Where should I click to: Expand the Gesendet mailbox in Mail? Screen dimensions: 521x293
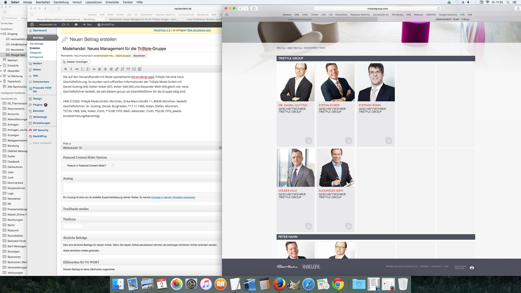2,71
